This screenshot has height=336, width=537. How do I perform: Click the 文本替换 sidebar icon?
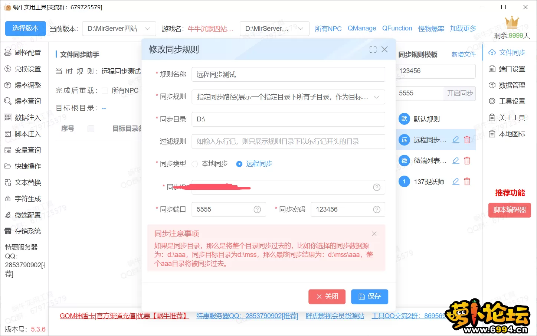coord(8,182)
